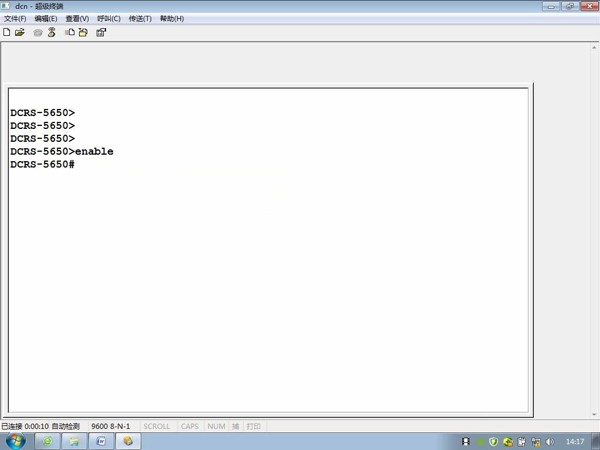
Task: Click the clipboard-like tray icon
Action: [521, 442]
